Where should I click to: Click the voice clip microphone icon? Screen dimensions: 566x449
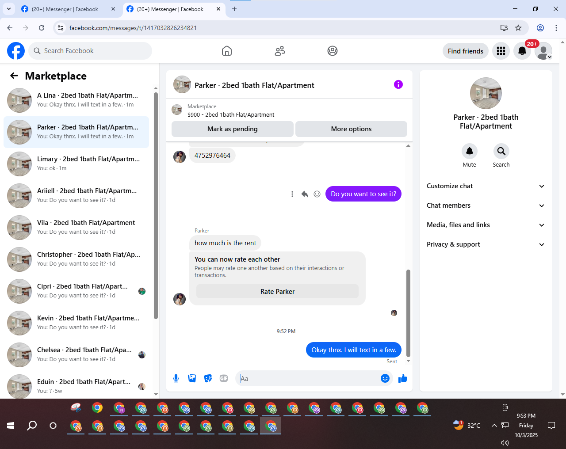coord(176,378)
